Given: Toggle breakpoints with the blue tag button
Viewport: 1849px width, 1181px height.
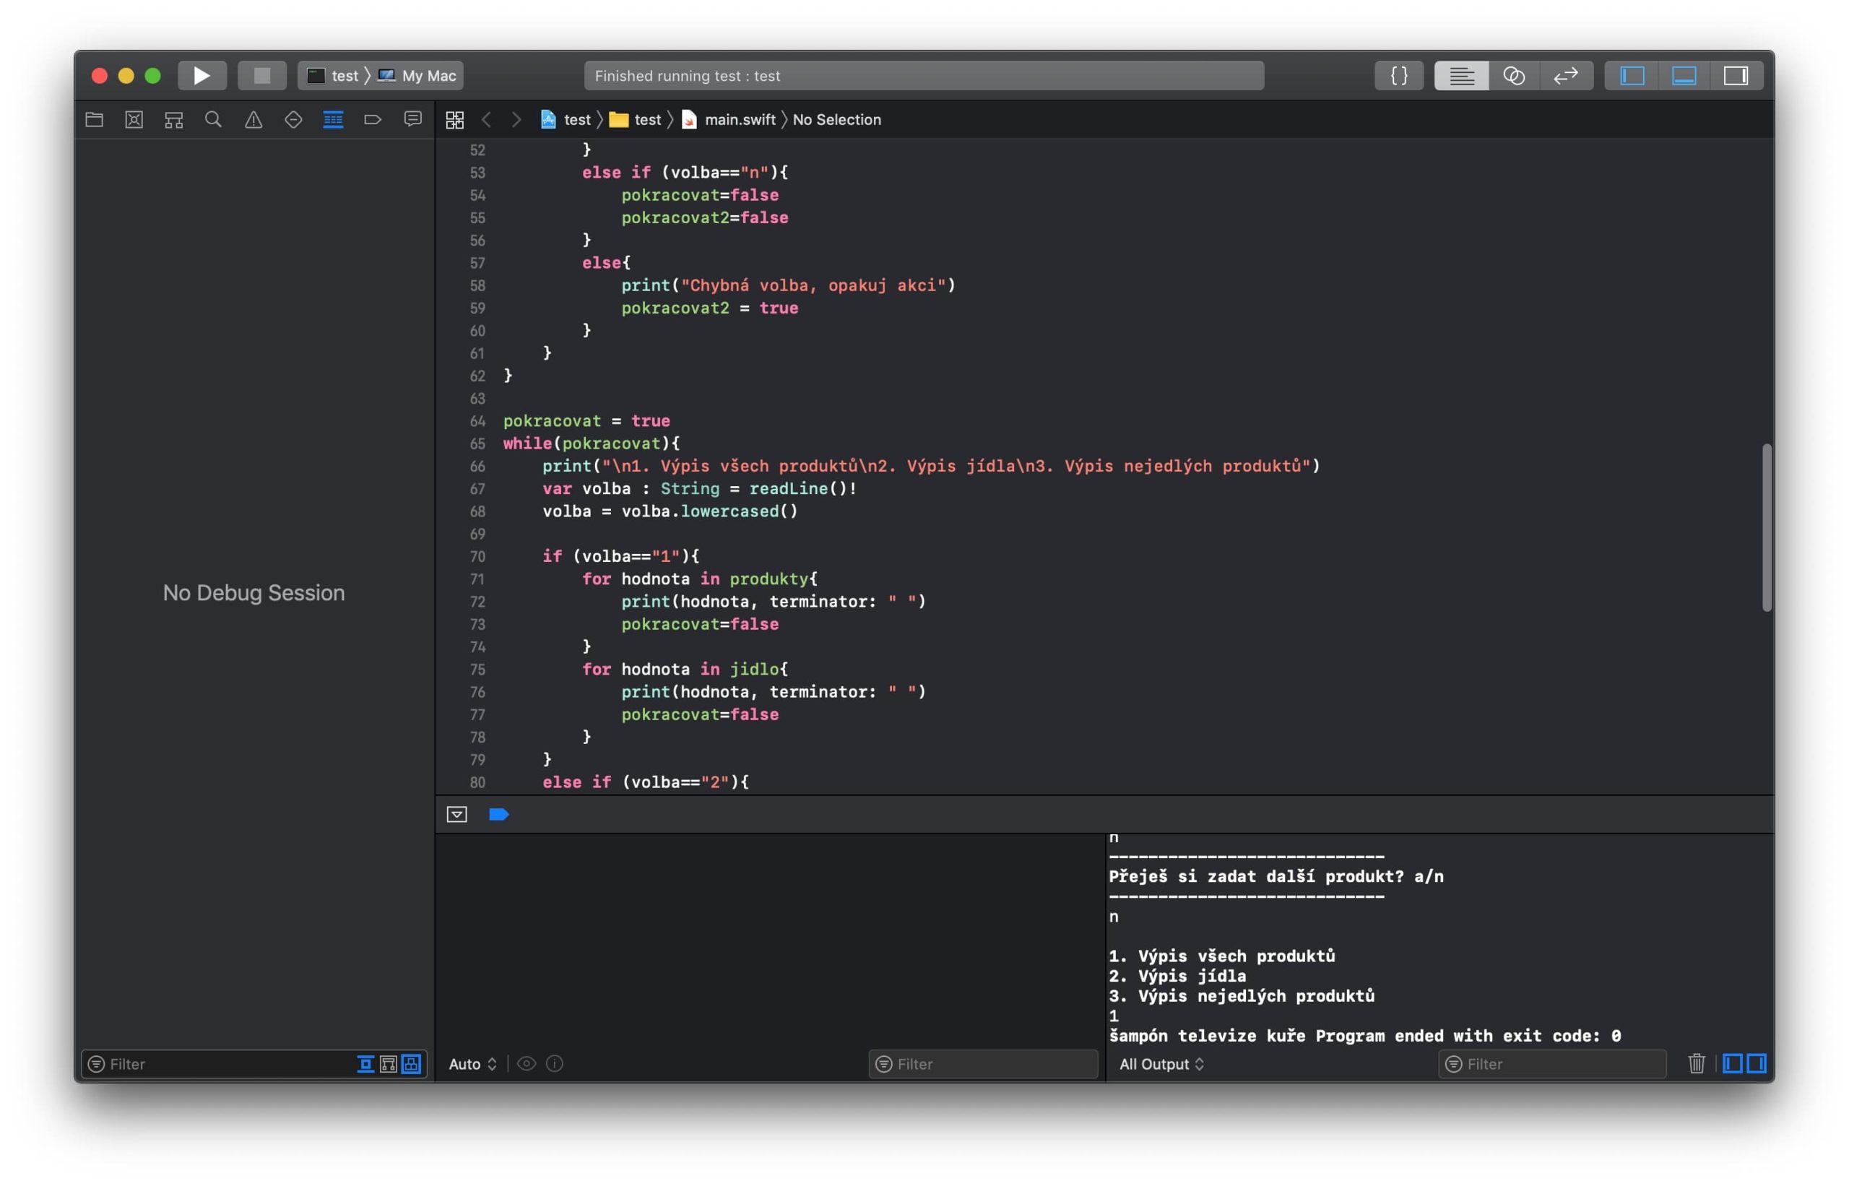Looking at the screenshot, I should coord(499,814).
